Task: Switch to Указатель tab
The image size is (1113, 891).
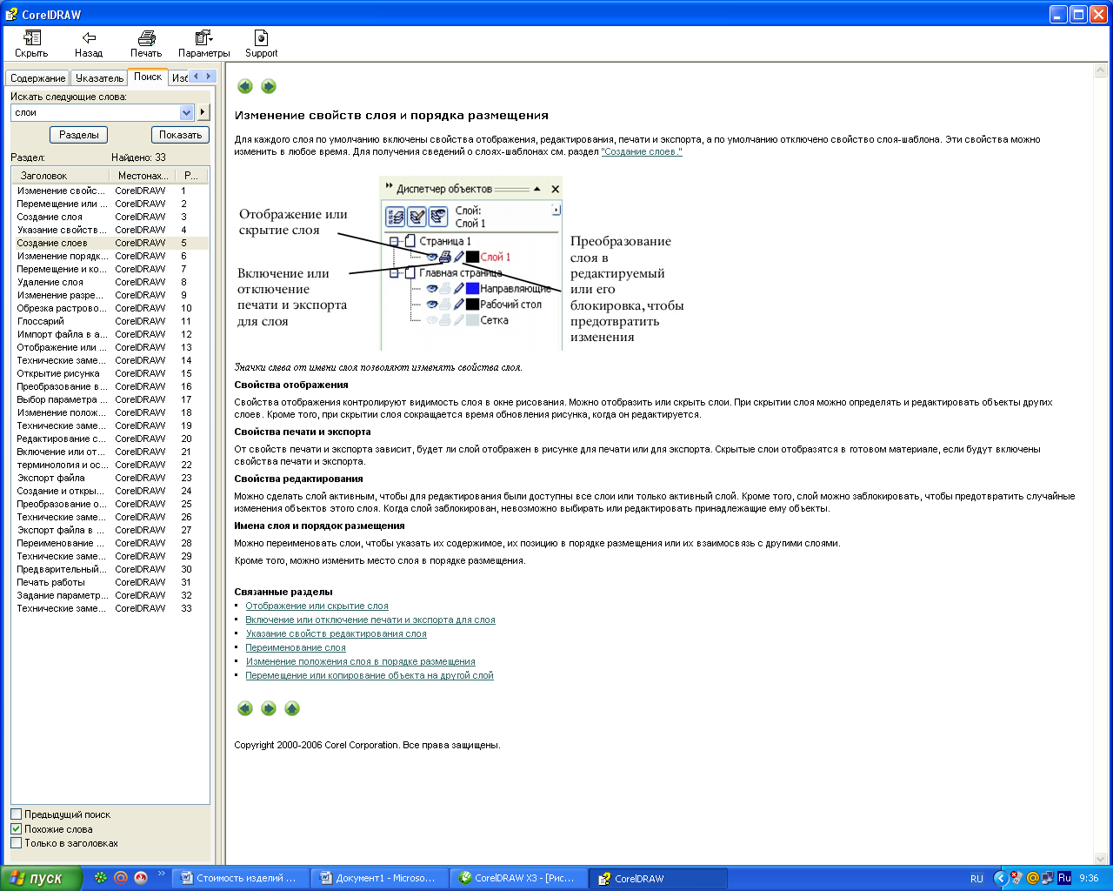Action: [99, 78]
